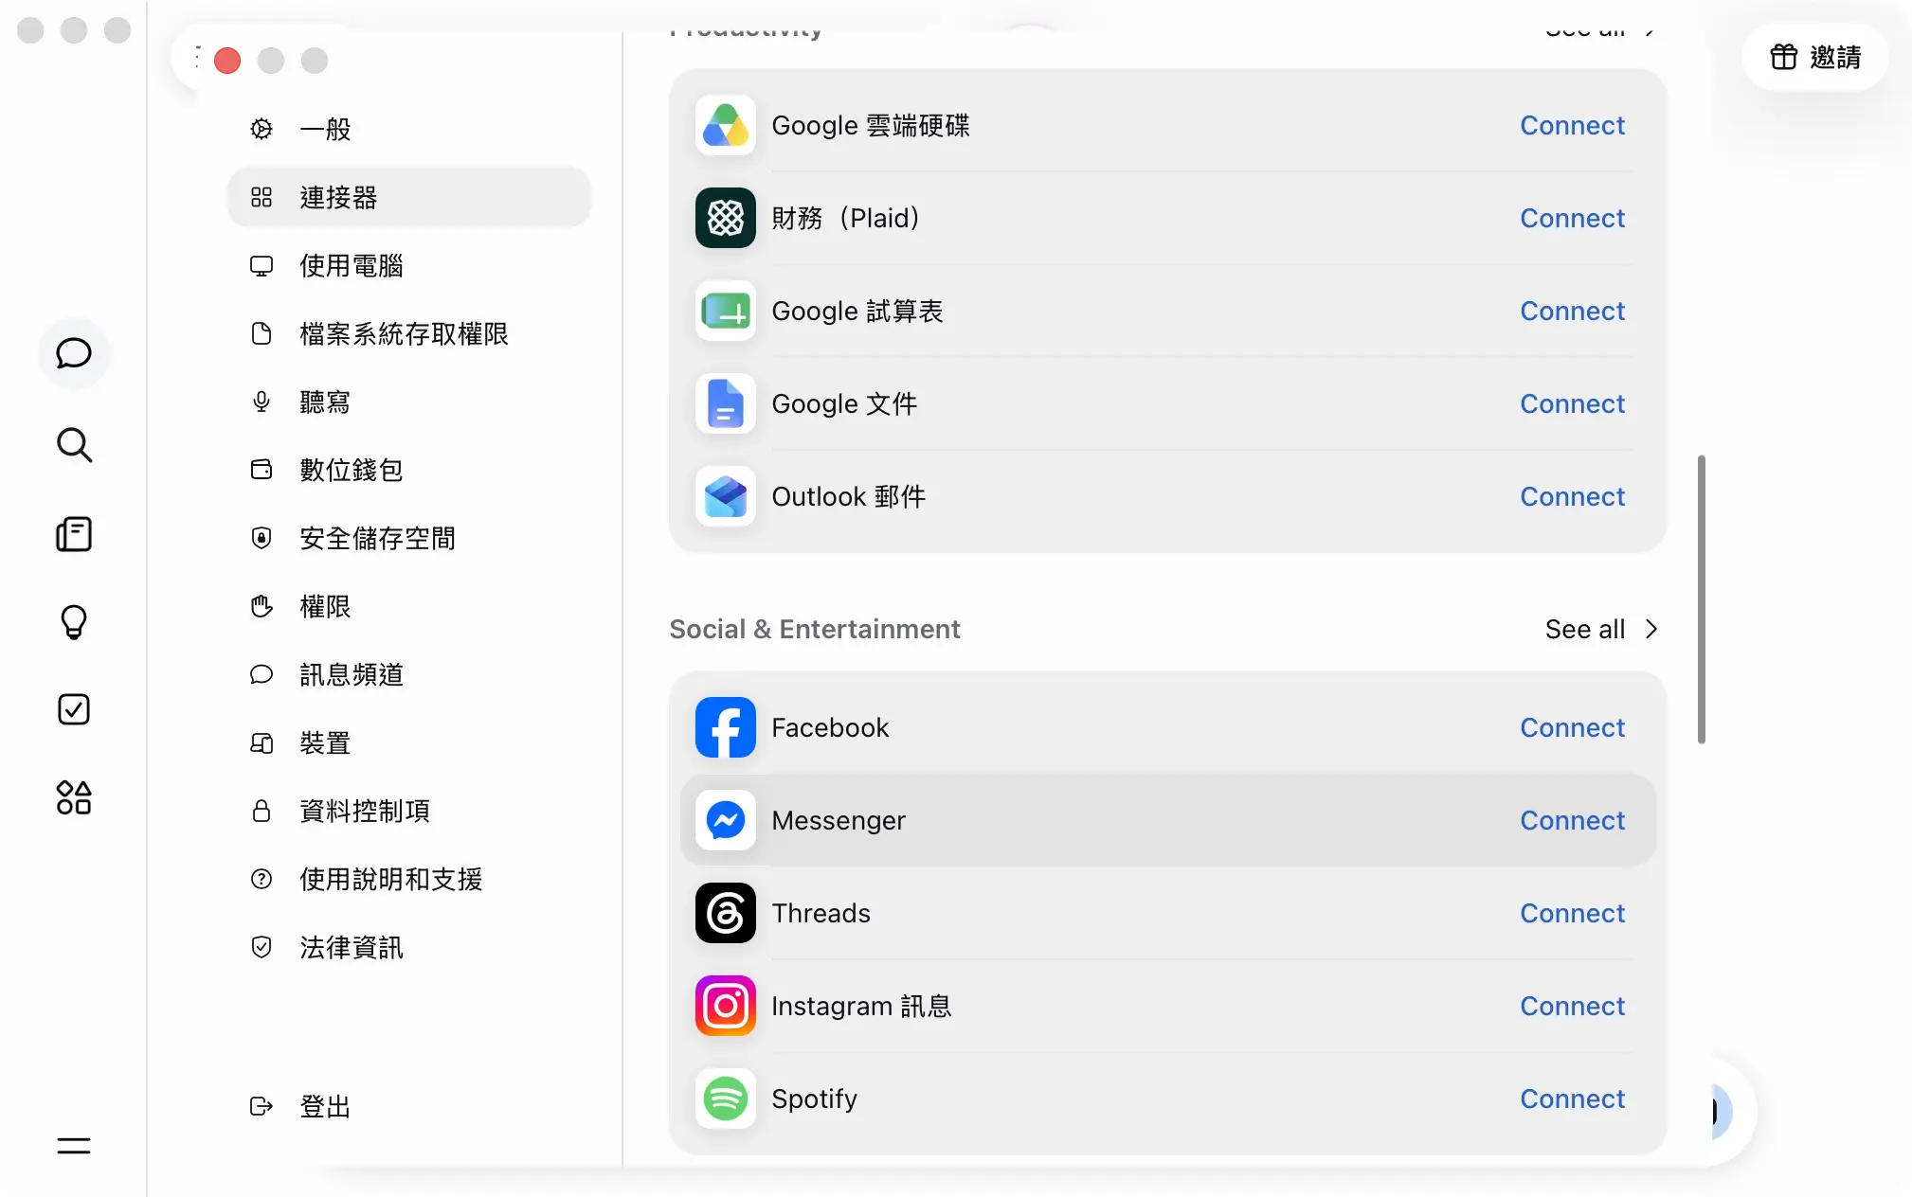
Task: Click the Threads logo icon
Action: (x=726, y=913)
